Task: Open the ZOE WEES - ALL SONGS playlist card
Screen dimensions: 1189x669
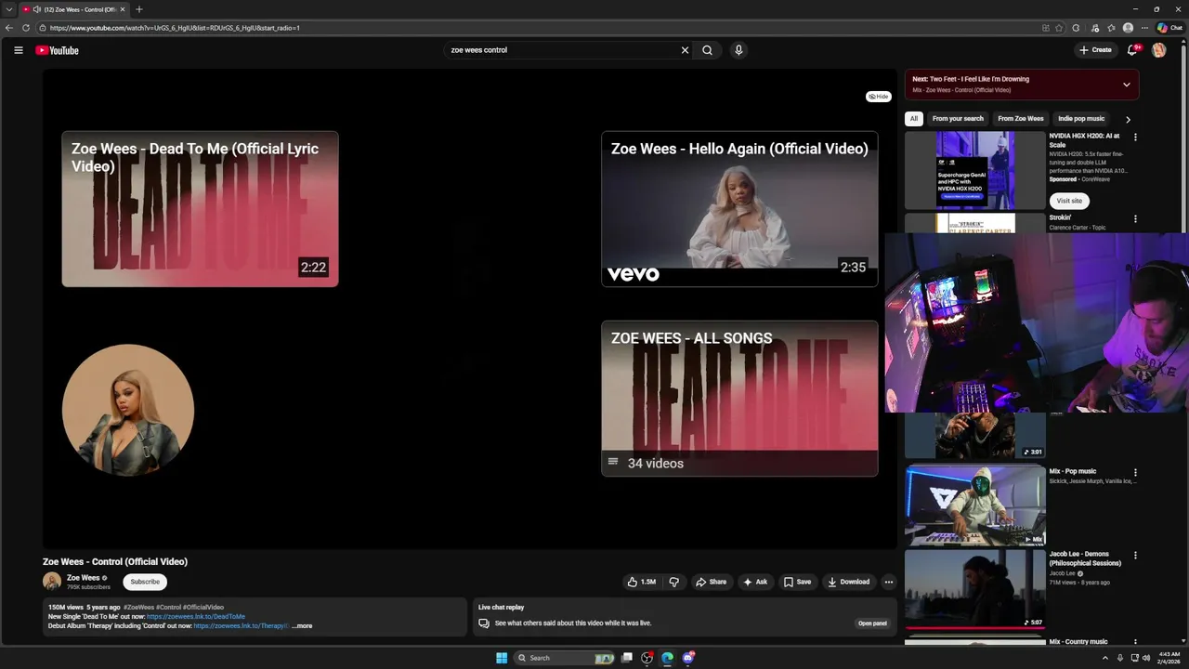Action: [x=739, y=399]
